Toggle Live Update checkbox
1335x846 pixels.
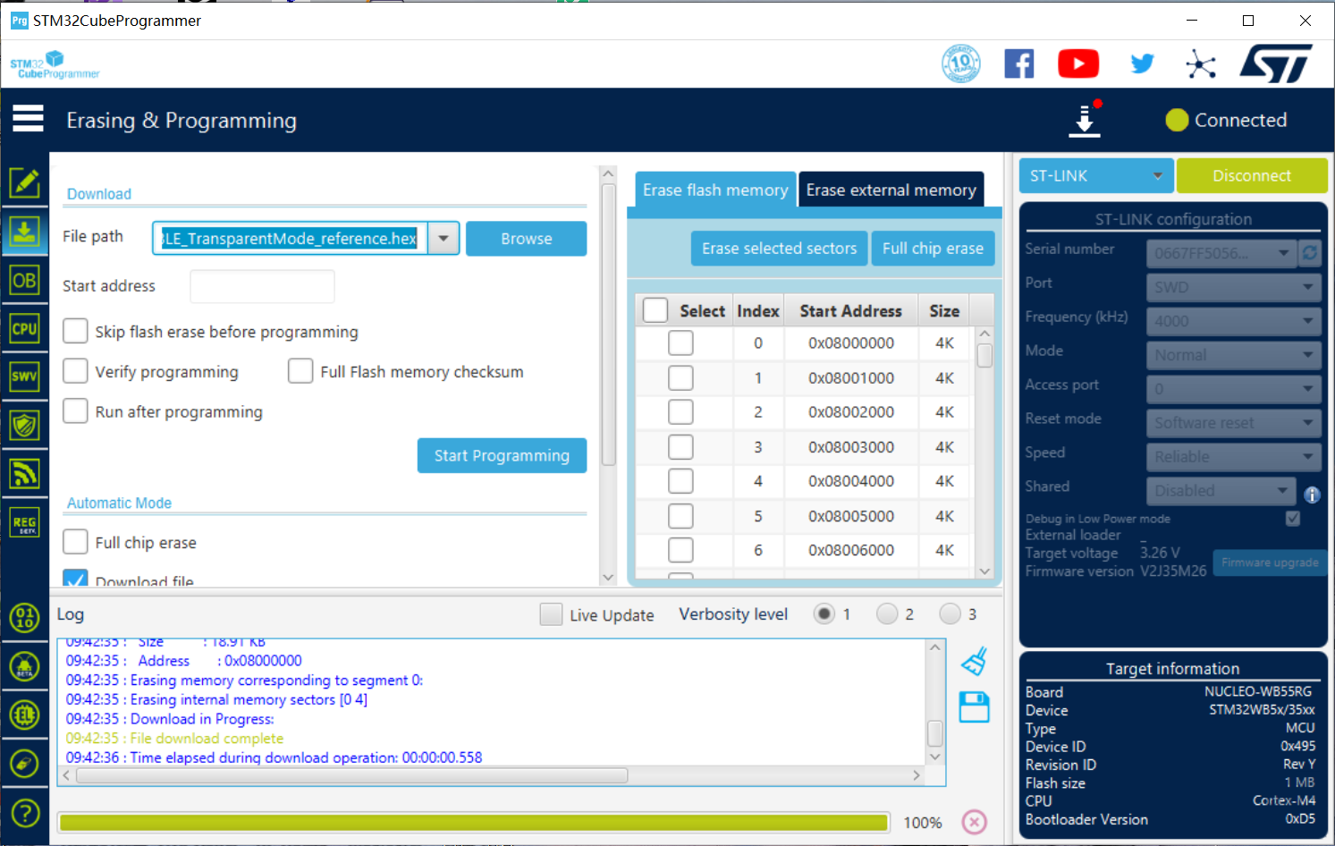551,614
